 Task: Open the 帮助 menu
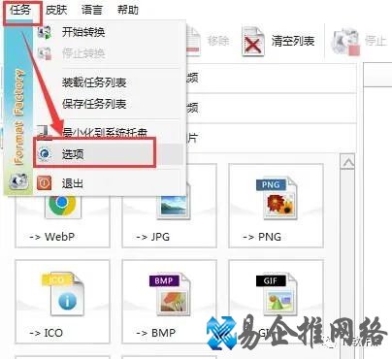[x=128, y=11]
